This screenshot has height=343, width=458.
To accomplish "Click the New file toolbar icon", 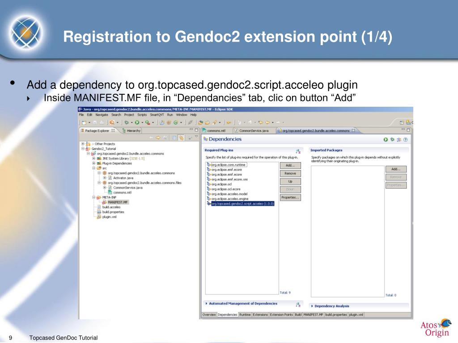I will [84, 123].
